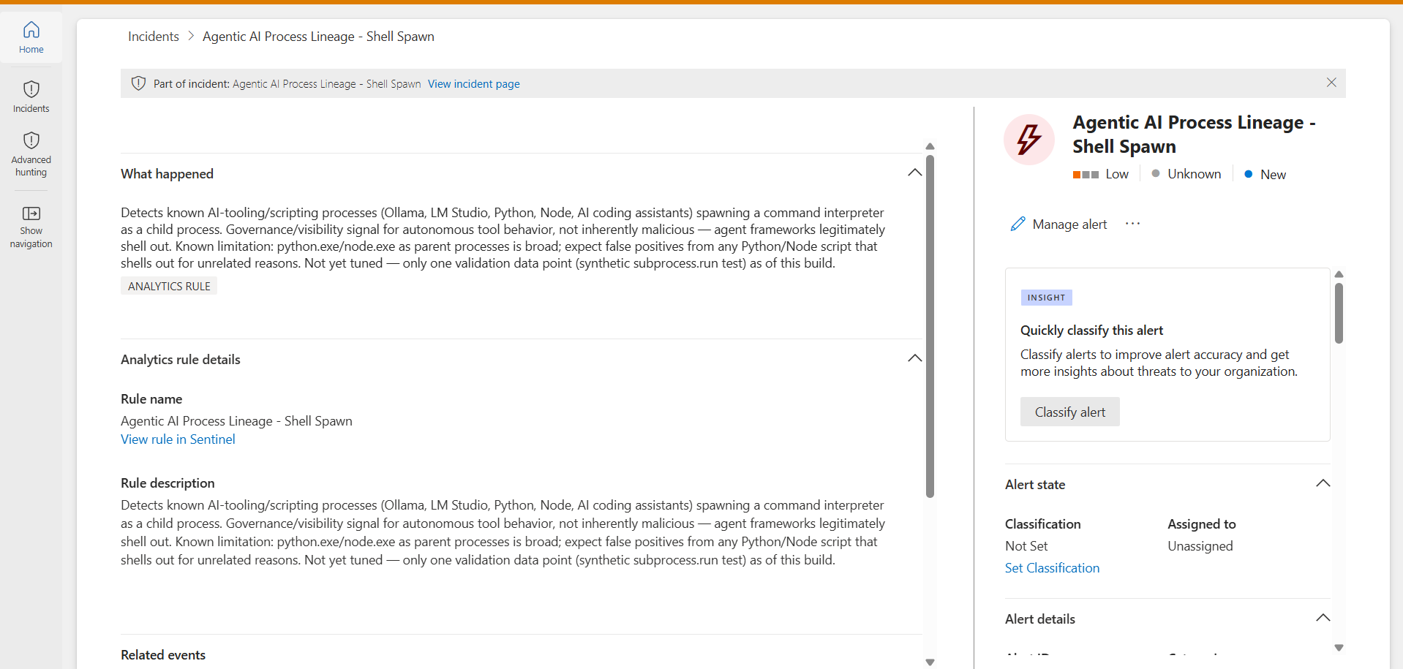Click the Not Set classification value

pos(1026,546)
